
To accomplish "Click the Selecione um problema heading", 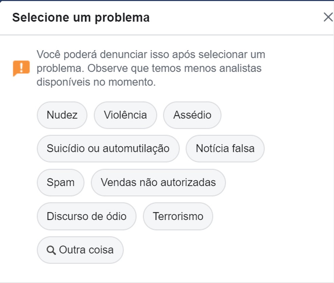I will (x=81, y=17).
